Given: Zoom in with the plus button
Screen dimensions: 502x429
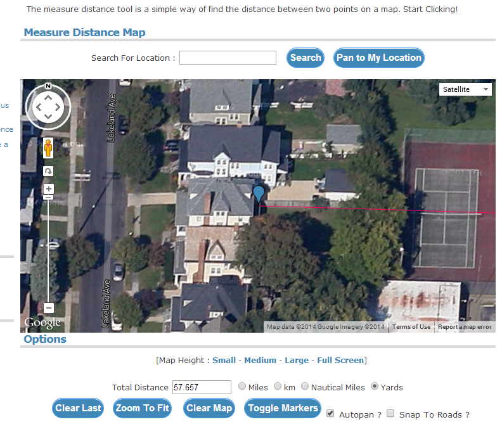Looking at the screenshot, I should [48, 189].
